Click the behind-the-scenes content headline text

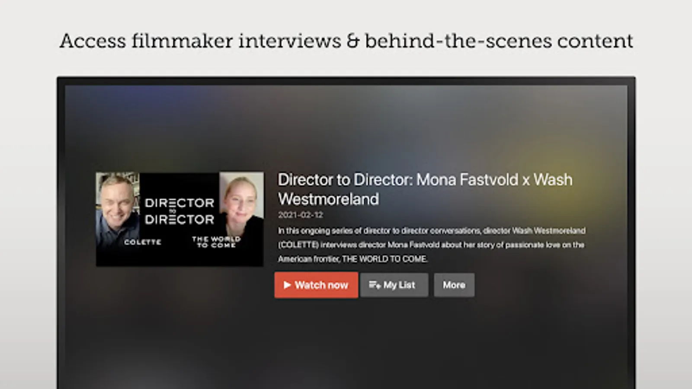[x=499, y=41]
